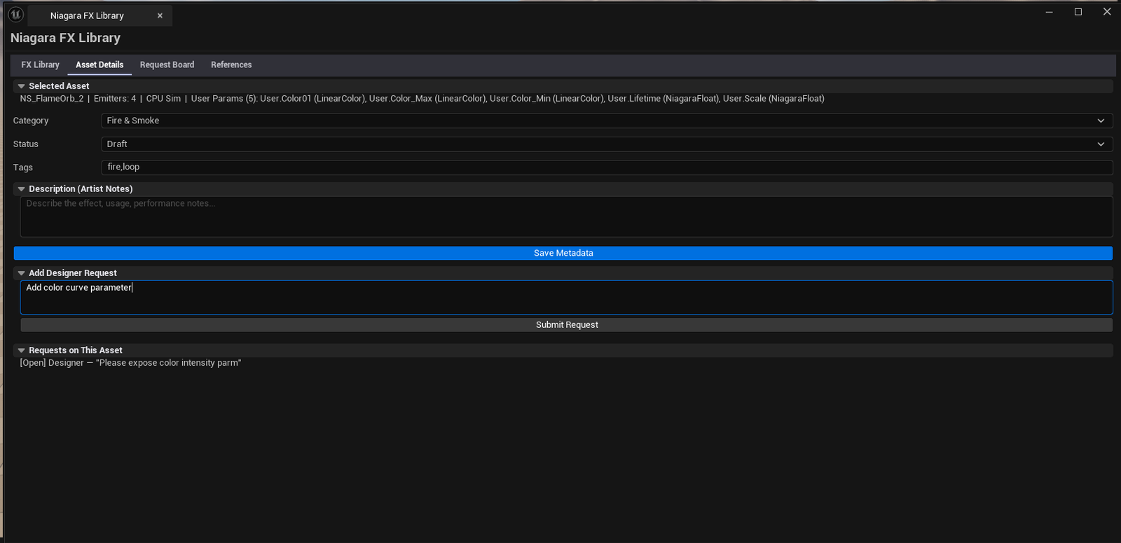Click the Status label
This screenshot has width=1121, height=543.
click(26, 144)
